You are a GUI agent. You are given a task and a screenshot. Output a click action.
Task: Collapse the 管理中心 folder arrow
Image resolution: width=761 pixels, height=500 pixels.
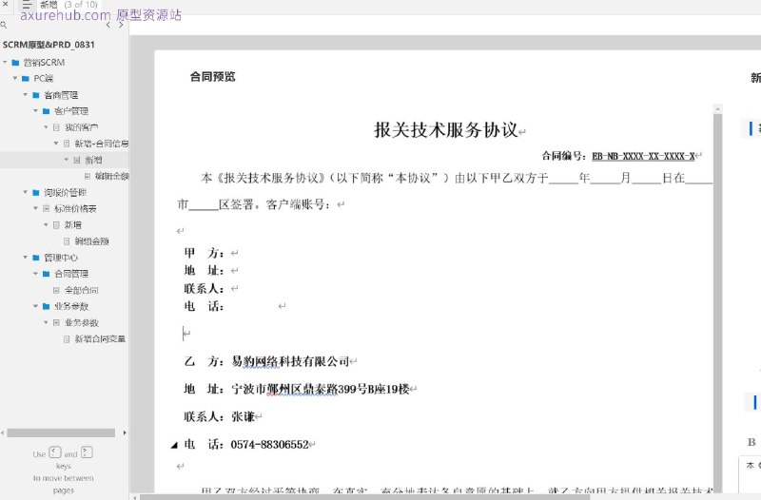click(26, 257)
